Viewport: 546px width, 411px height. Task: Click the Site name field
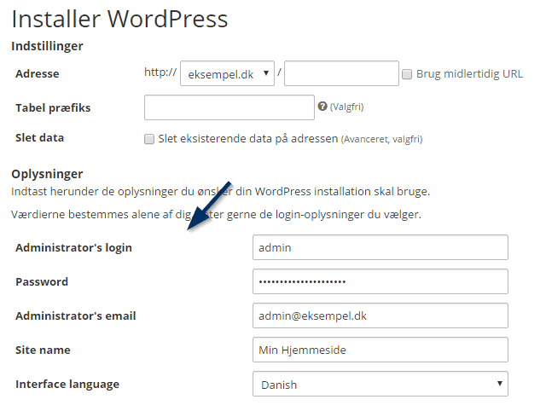380,350
